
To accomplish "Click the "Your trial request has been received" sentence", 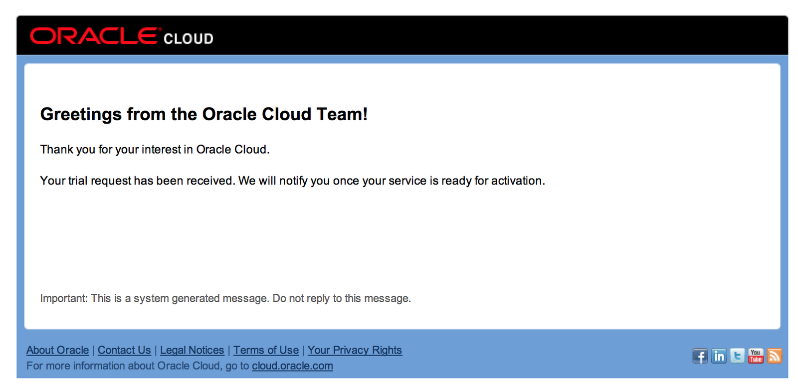I will (292, 181).
